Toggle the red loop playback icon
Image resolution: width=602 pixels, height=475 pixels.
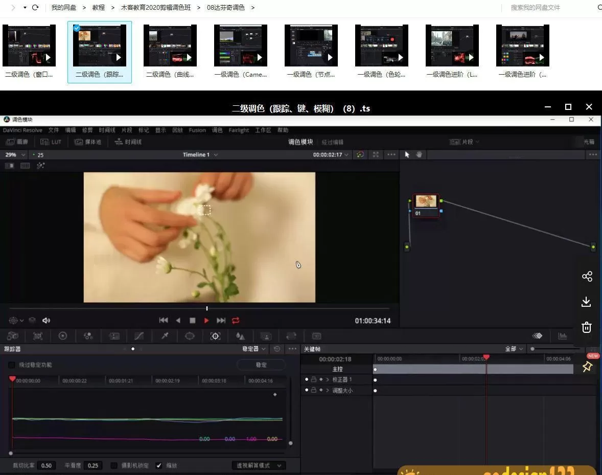(236, 321)
